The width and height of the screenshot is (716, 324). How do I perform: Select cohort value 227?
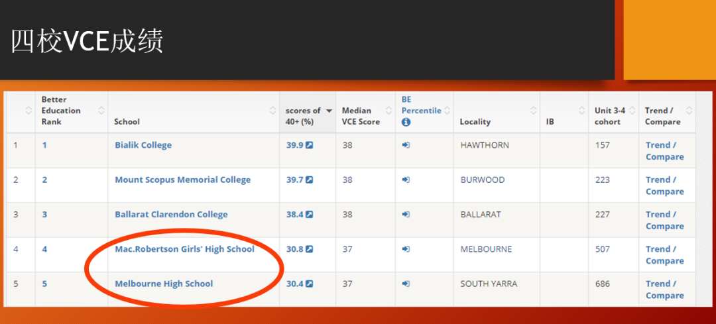[x=602, y=215]
